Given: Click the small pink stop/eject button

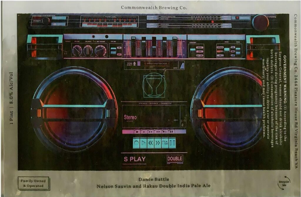Looking at the screenshot, I should pos(165,132).
